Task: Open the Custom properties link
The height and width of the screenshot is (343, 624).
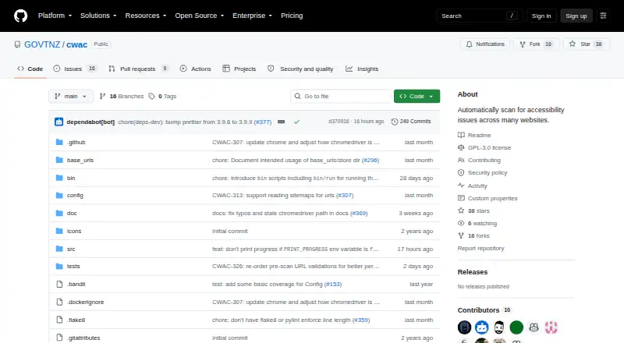Action: [487, 198]
